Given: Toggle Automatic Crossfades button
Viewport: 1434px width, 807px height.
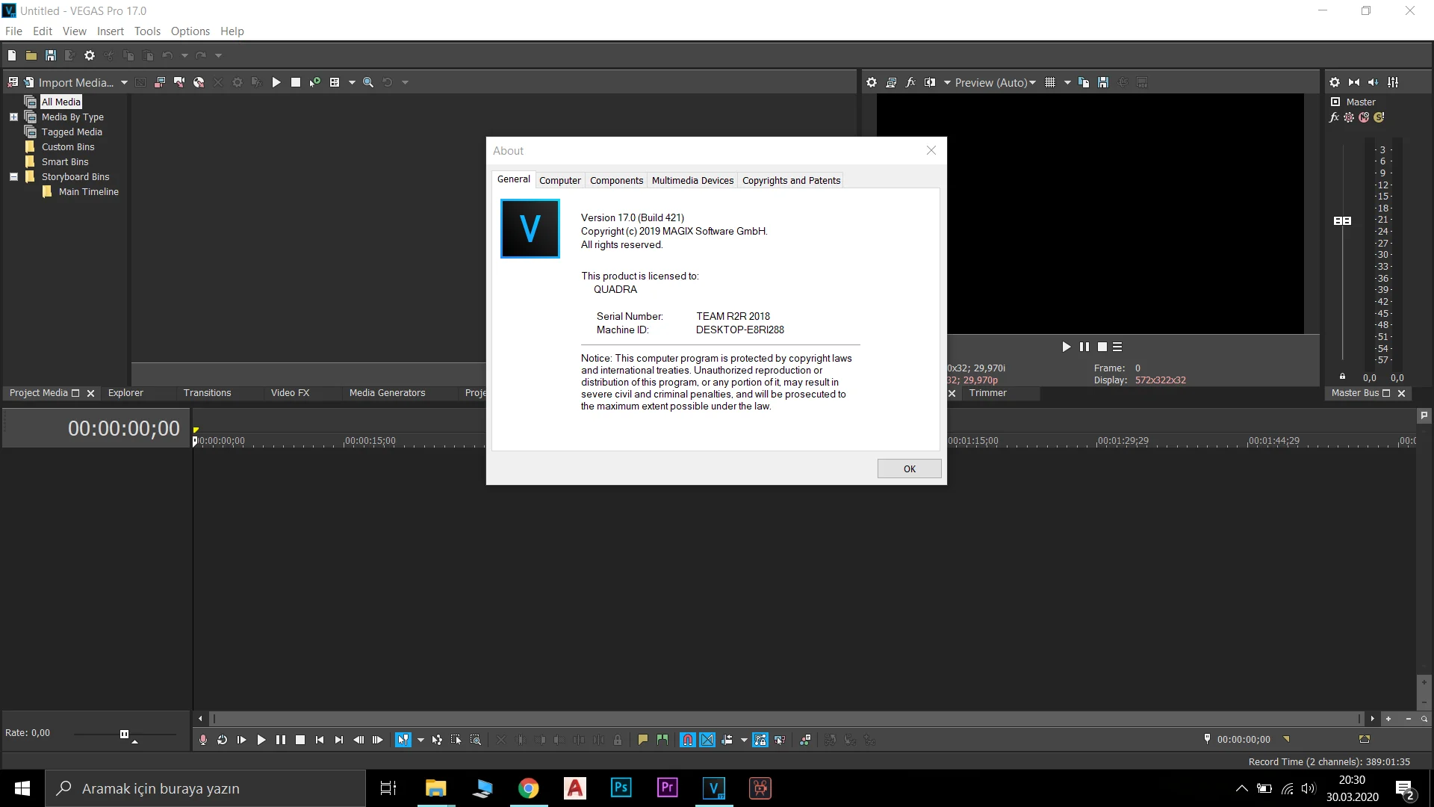Looking at the screenshot, I should [707, 740].
